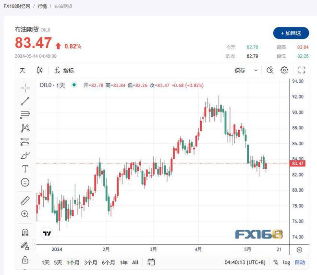Click the 最低 82.26 value
Screen dimensions: 317x275
pos(303,56)
